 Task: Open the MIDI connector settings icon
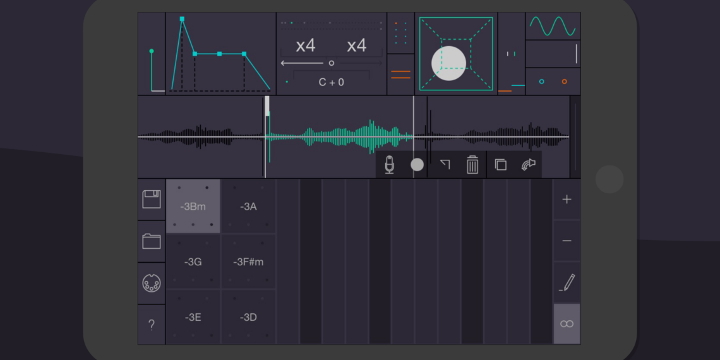tap(152, 283)
